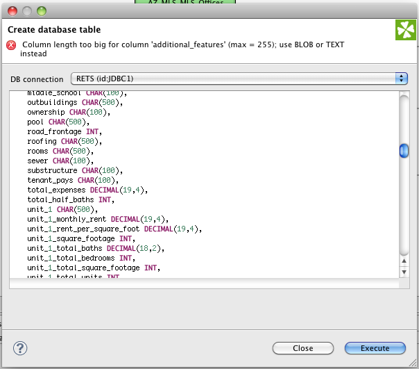Image resolution: width=419 pixels, height=369 pixels.
Task: Click the 'unit_1_total_square_footage INT' line
Action: click(94, 268)
